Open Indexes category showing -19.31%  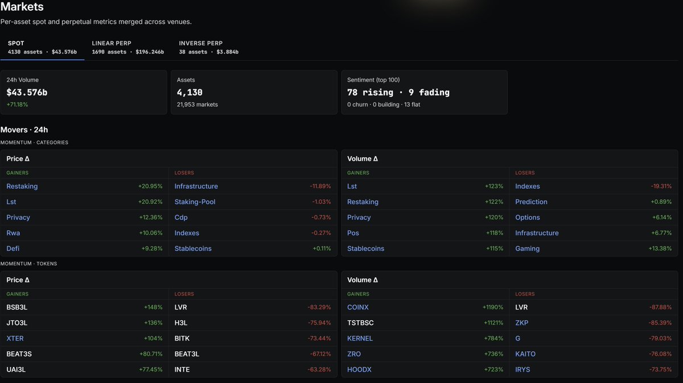click(x=528, y=186)
